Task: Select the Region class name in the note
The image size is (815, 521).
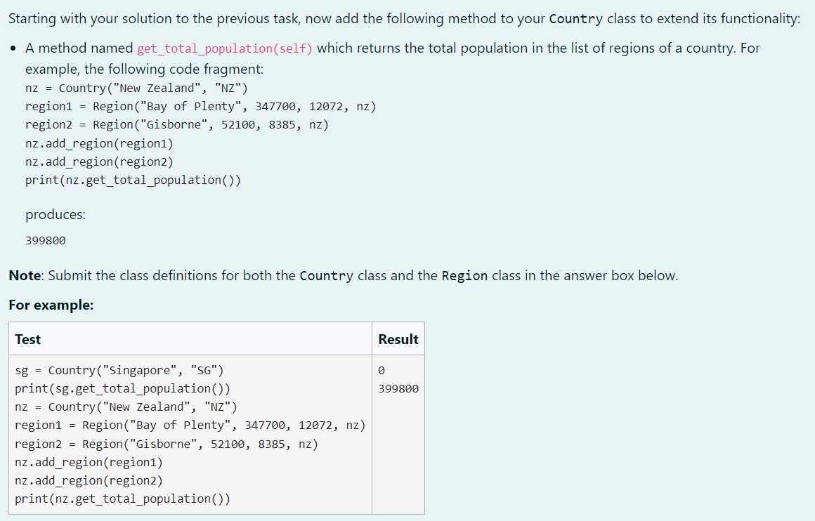Action: click(x=464, y=275)
